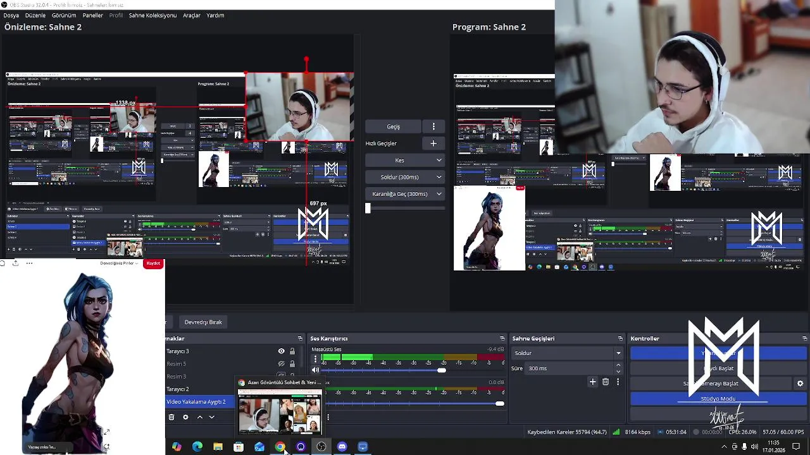Open the notification center icon

[x=796, y=447]
